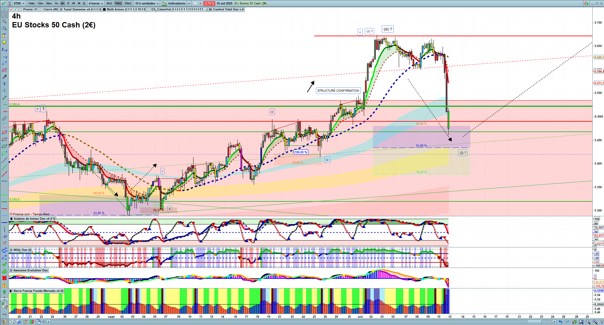The height and width of the screenshot is (325, 604).
Task: Select the W weekly timeframe
Action: click(73, 3)
